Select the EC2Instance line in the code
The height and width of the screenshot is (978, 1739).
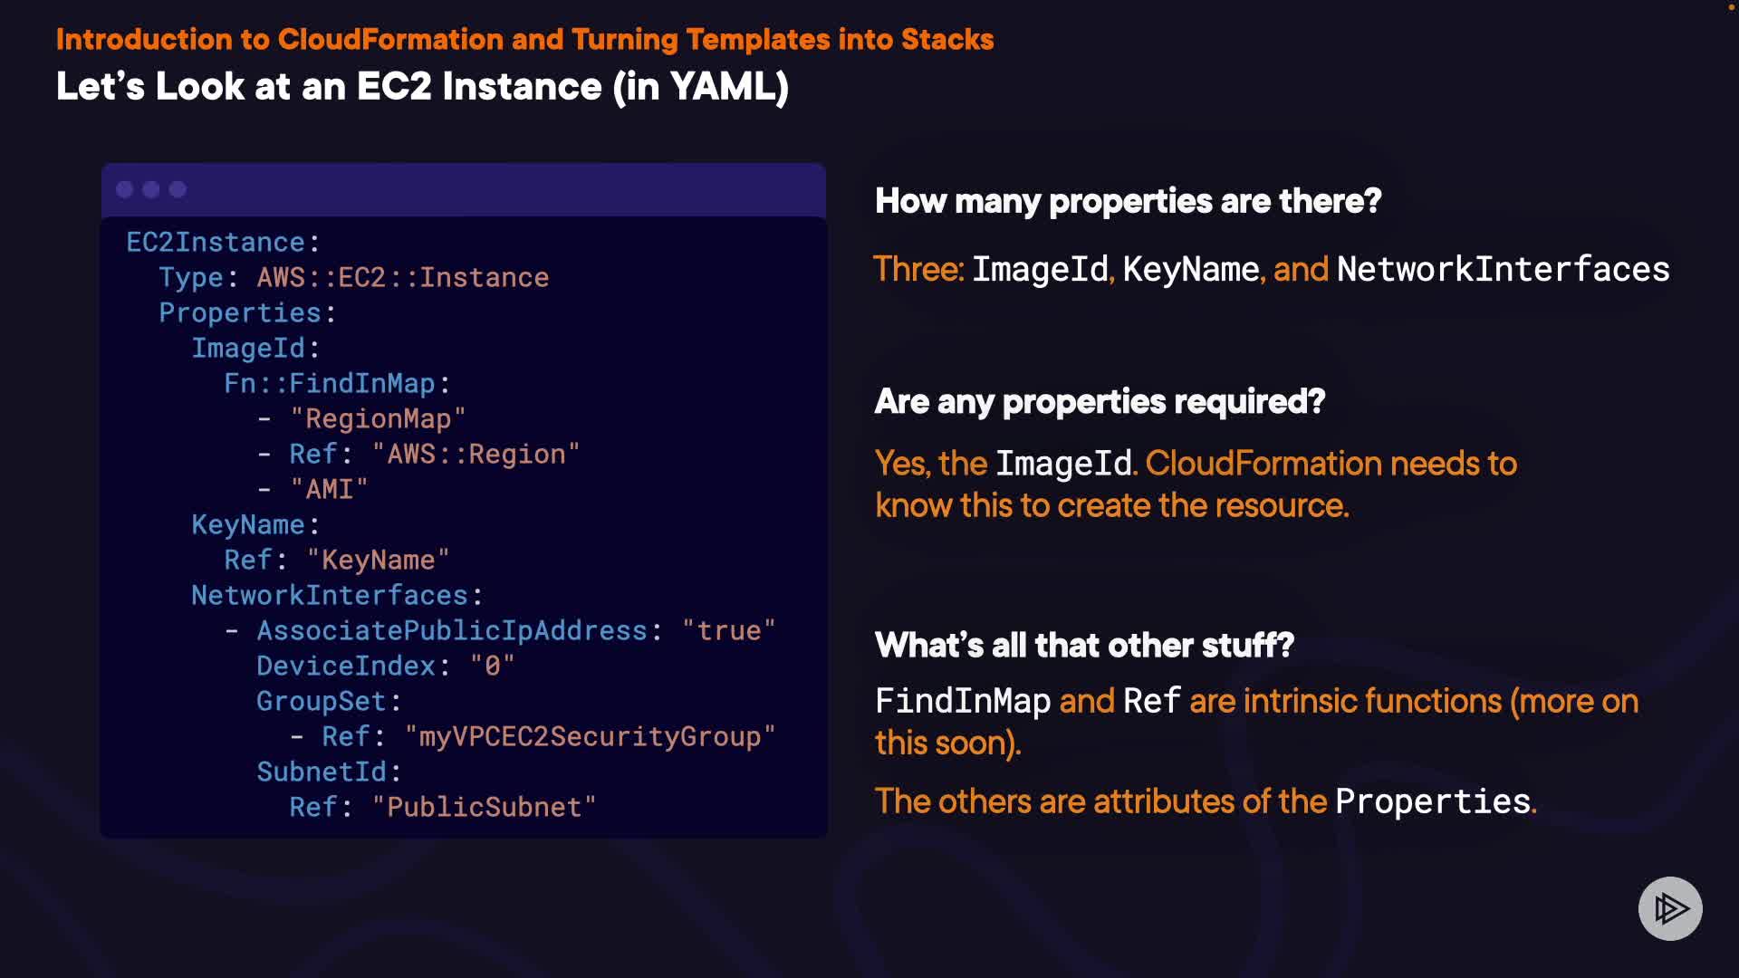click(223, 243)
